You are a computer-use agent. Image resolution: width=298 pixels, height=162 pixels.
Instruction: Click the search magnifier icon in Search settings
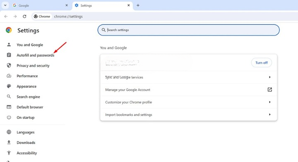coord(103,30)
